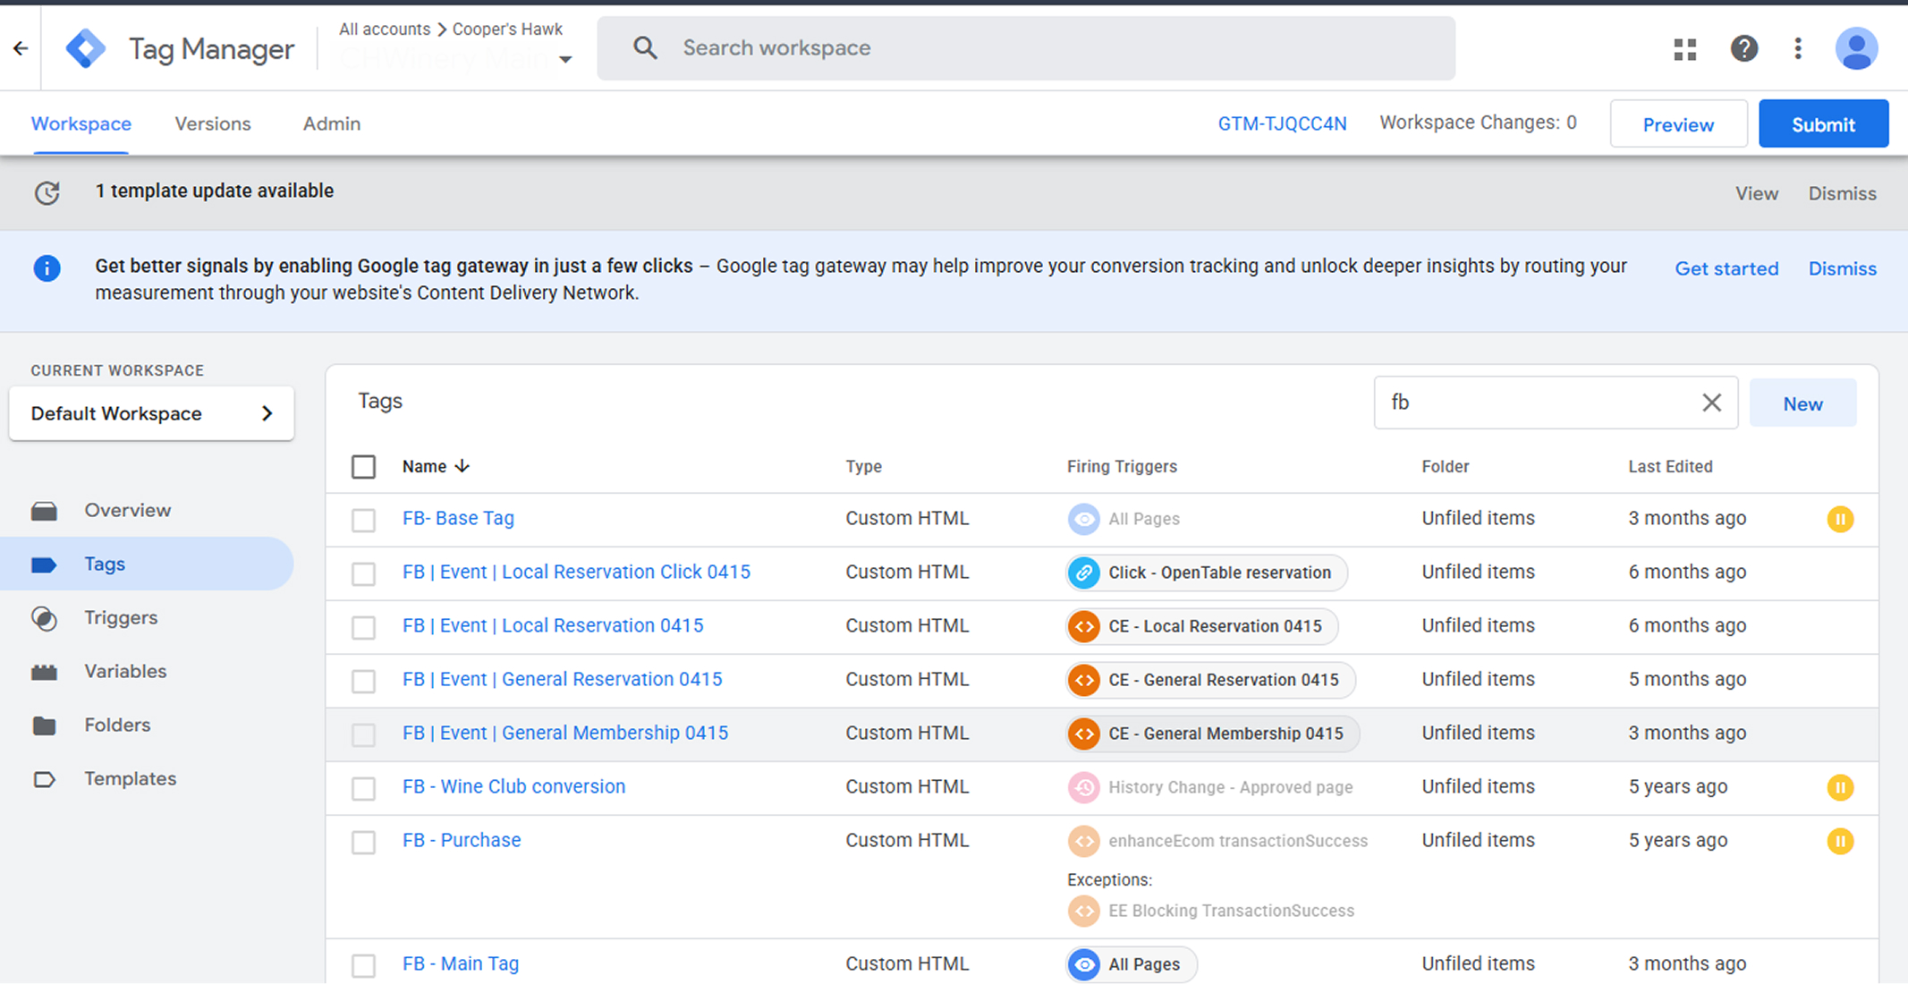
Task: Click the Search workspace field
Action: pos(1026,48)
